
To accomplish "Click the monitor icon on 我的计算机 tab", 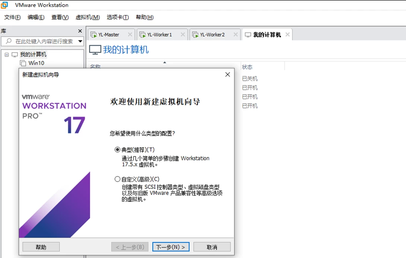I will [248, 35].
